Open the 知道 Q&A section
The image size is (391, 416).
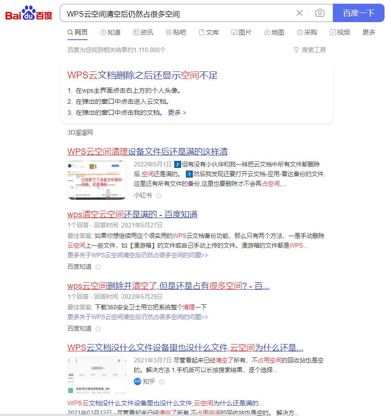[x=110, y=32]
